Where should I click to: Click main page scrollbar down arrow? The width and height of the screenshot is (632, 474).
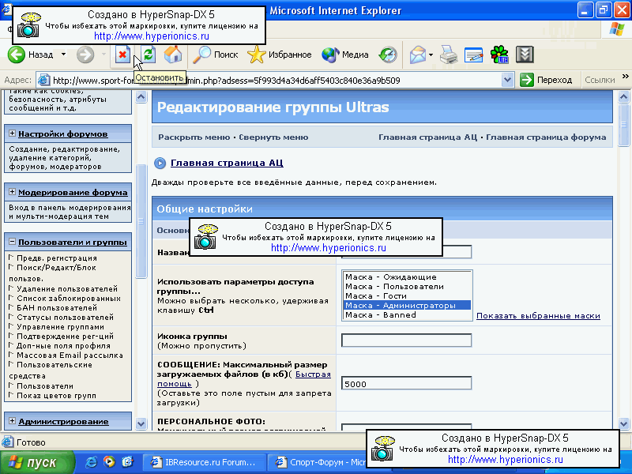623,423
